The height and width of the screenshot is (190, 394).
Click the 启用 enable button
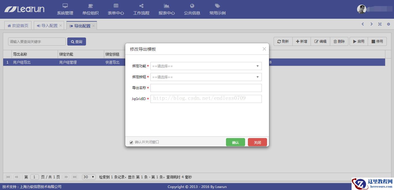point(359,42)
